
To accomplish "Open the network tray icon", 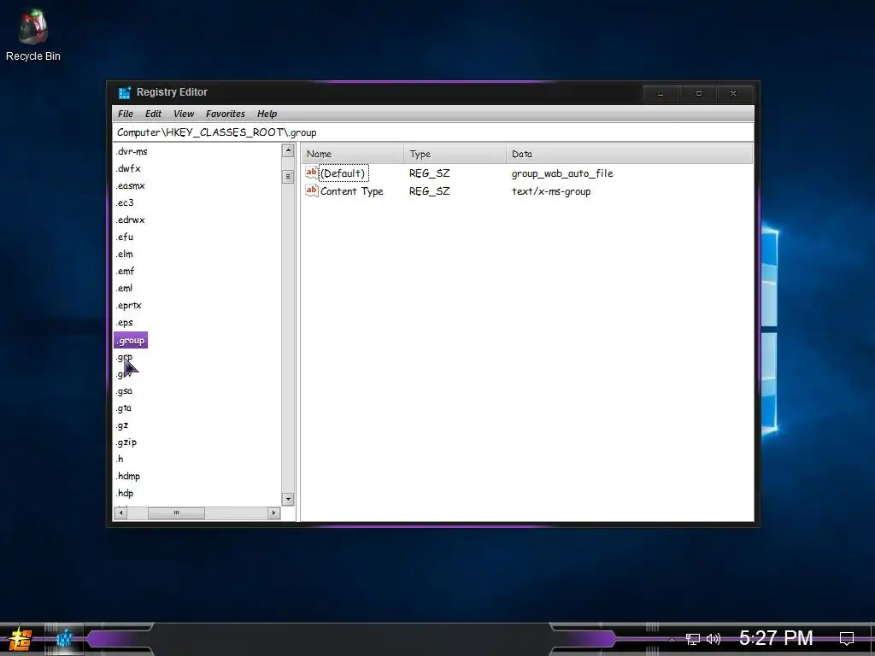I will point(692,639).
